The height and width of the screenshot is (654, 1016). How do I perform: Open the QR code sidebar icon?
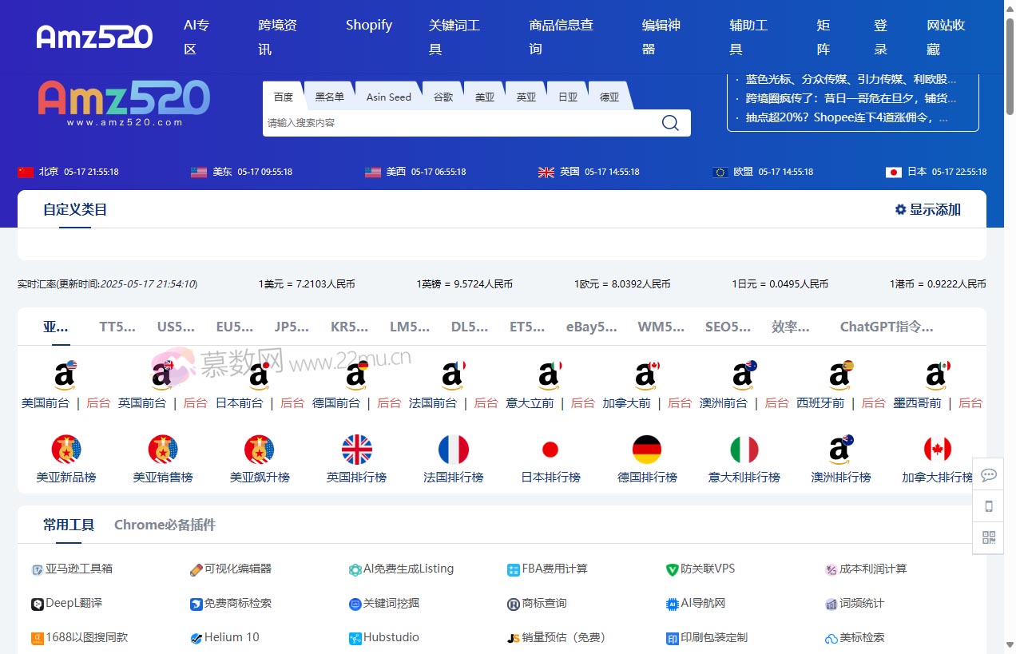click(988, 537)
